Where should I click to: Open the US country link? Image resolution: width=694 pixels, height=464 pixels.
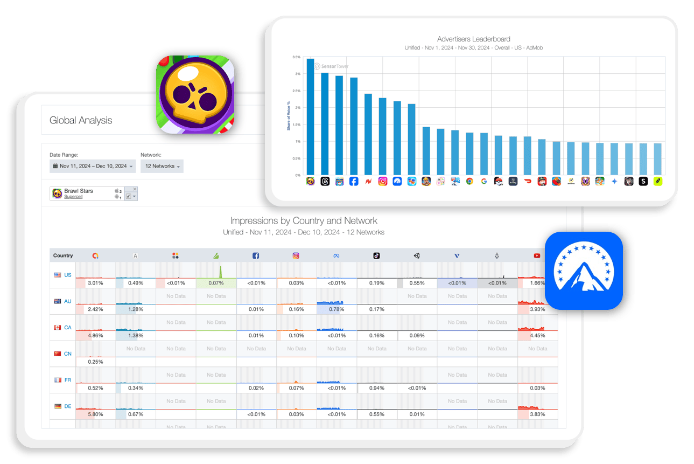[x=68, y=275]
